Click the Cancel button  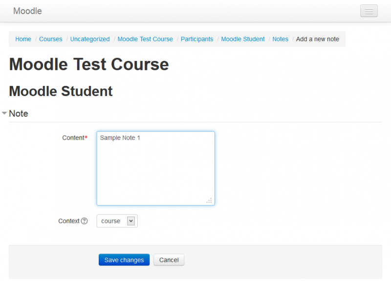click(x=169, y=260)
